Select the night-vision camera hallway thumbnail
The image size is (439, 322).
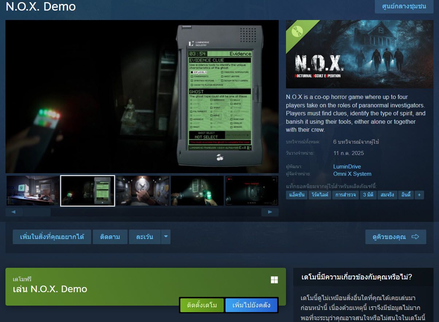[x=252, y=191]
